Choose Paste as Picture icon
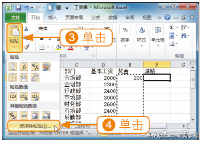This screenshot has height=142, width=201. pos(35,115)
